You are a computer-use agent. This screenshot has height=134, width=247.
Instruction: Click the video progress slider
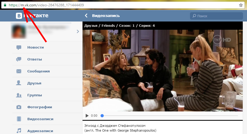tap(170, 116)
